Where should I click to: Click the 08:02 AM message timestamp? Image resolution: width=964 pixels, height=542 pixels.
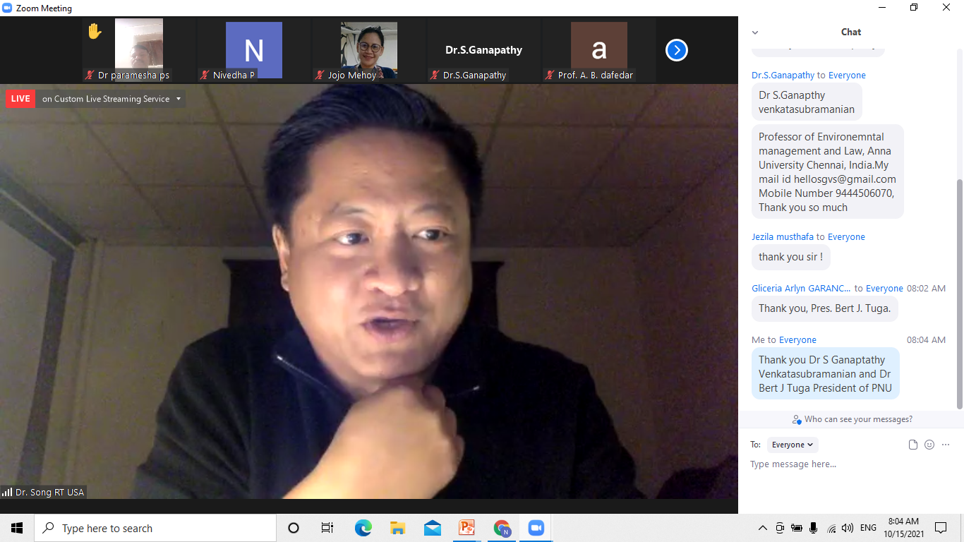(926, 288)
